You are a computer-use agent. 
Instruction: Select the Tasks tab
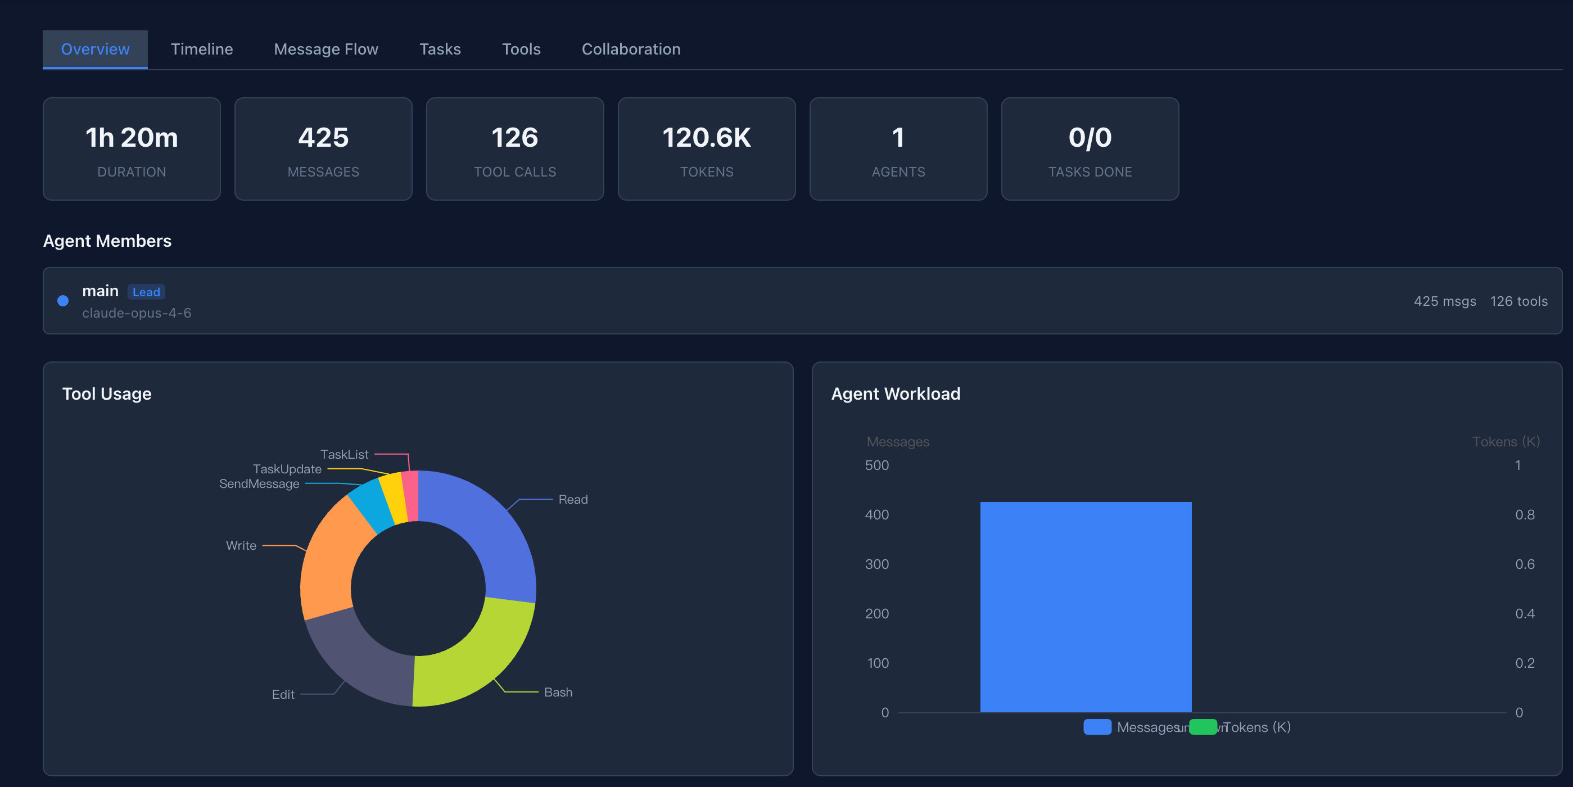(440, 49)
